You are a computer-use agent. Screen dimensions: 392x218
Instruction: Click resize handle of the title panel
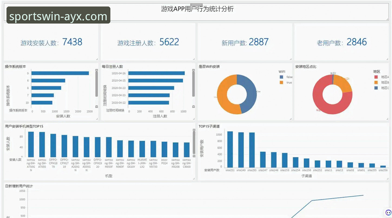[x=387, y=19]
